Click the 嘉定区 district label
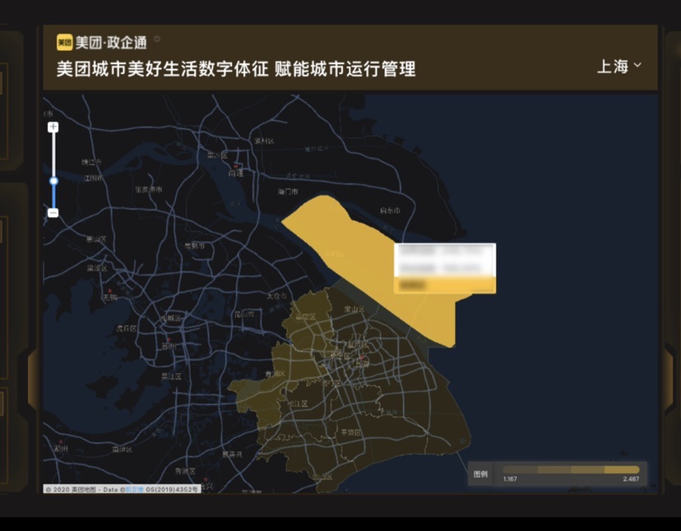The image size is (681, 531). coord(305,317)
